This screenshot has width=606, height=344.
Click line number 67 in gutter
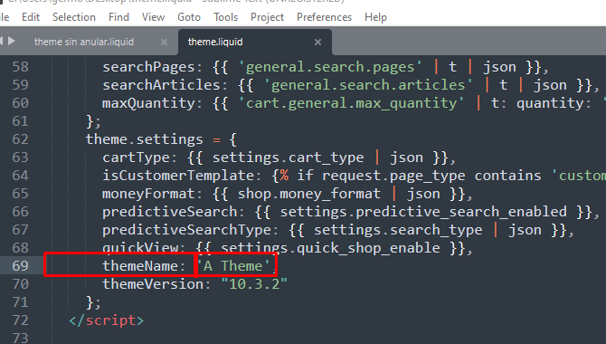coord(21,230)
